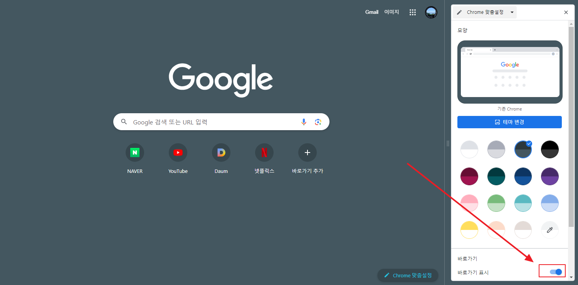This screenshot has height=285, width=578.
Task: Select the light periwinkle blue color swatch
Action: pos(550,203)
